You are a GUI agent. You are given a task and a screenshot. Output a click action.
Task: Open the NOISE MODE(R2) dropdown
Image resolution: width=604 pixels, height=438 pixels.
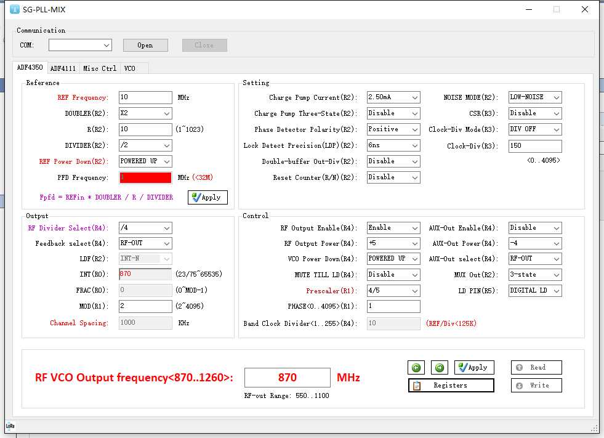535,97
